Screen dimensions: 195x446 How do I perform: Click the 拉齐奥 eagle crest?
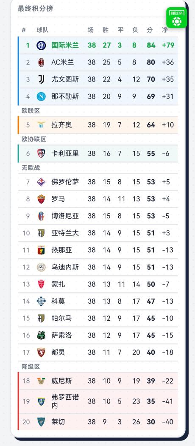(41, 125)
